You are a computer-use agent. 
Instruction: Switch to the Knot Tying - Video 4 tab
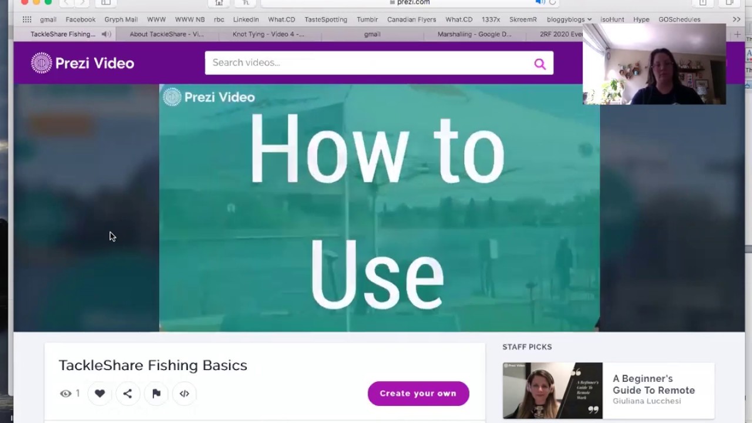click(x=268, y=34)
